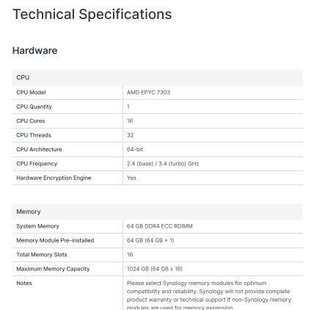Click the CPU Model label
314x310 pixels.
[31, 93]
